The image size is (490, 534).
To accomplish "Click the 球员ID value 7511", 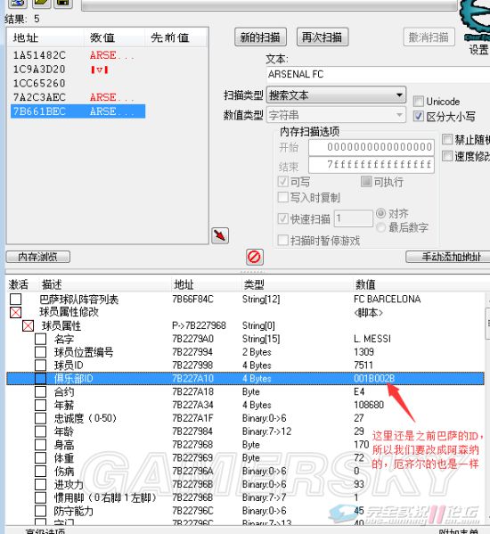I will 363,366.
